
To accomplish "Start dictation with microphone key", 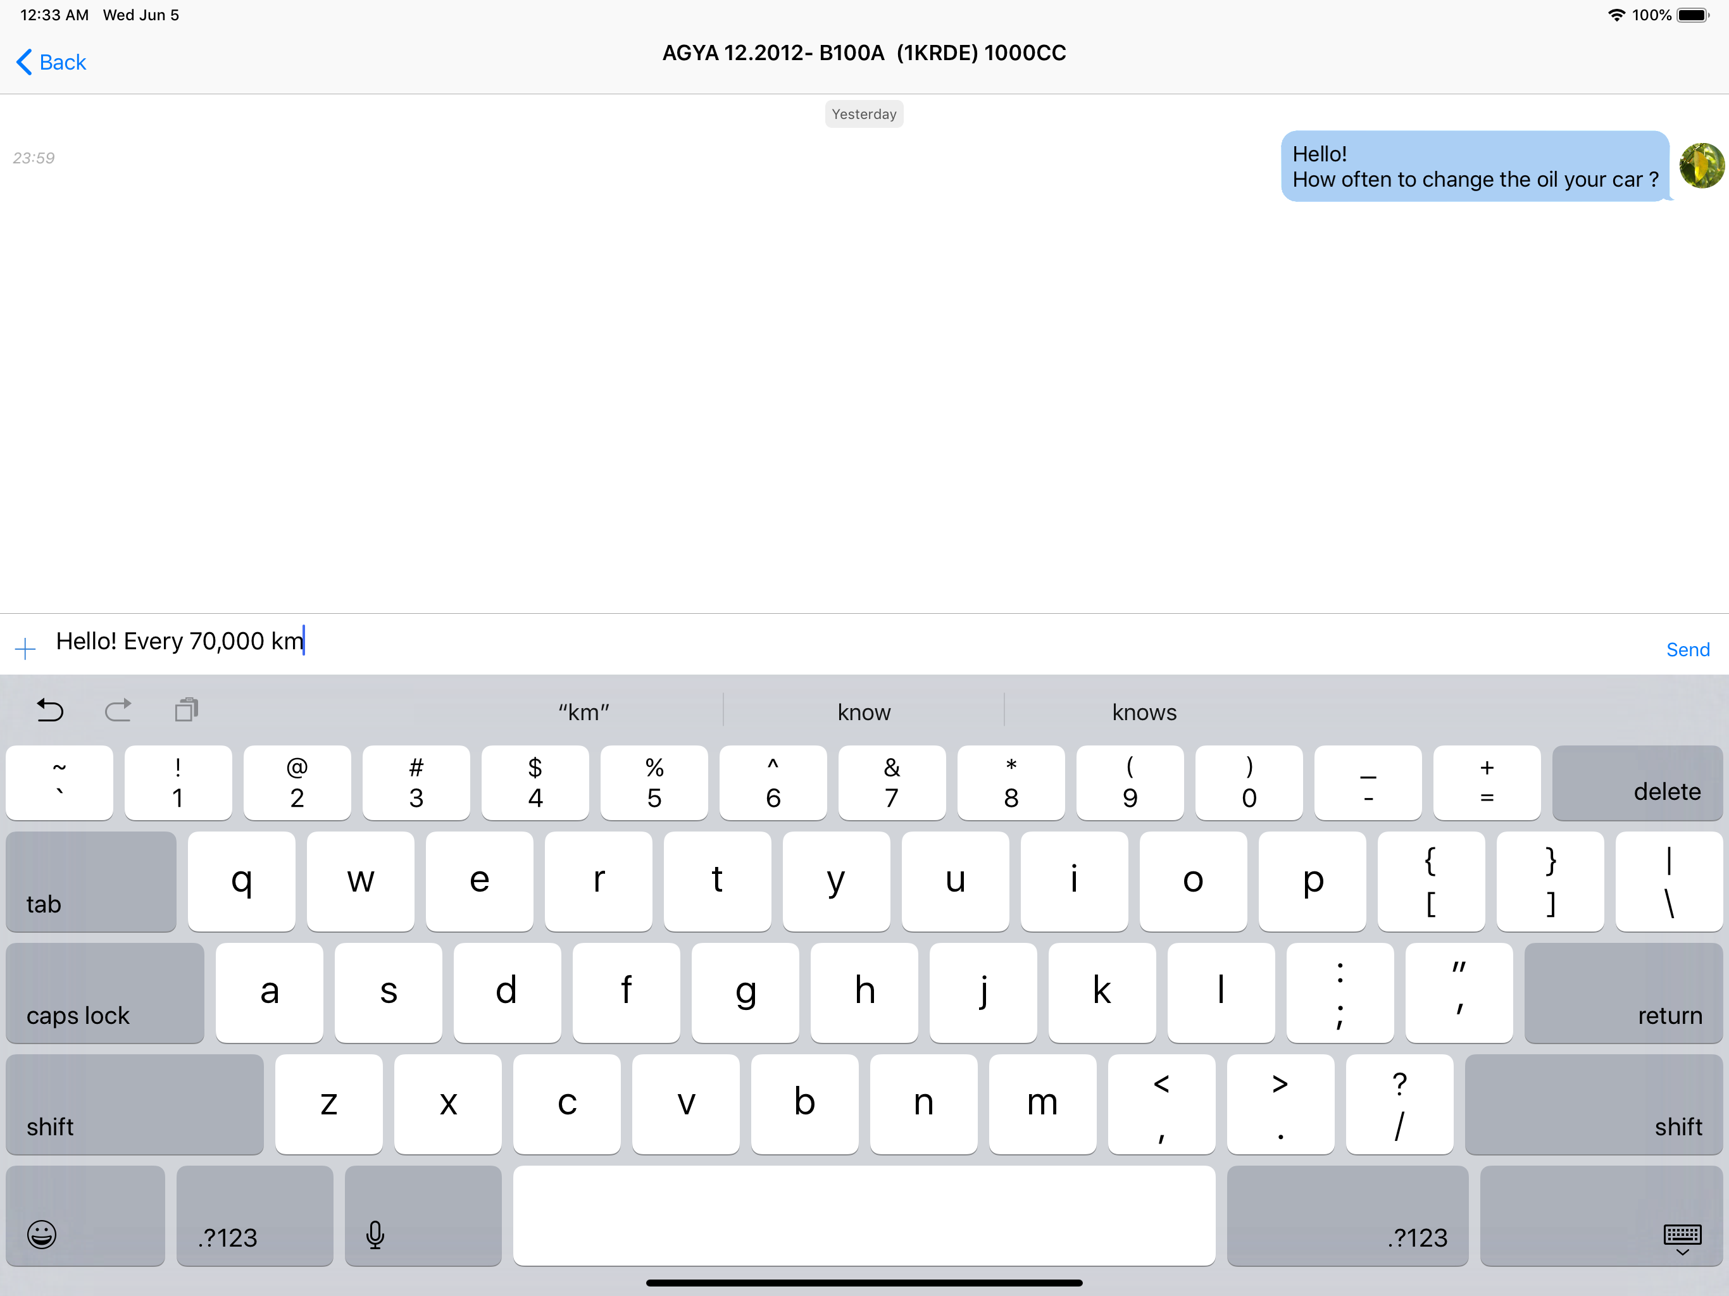I will click(423, 1216).
